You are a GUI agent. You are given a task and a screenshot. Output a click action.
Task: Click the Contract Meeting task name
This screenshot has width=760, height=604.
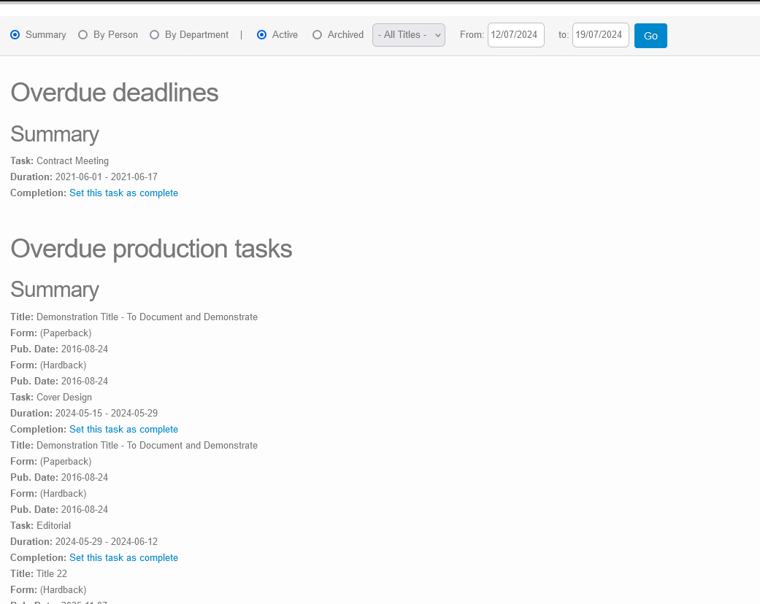coord(72,161)
